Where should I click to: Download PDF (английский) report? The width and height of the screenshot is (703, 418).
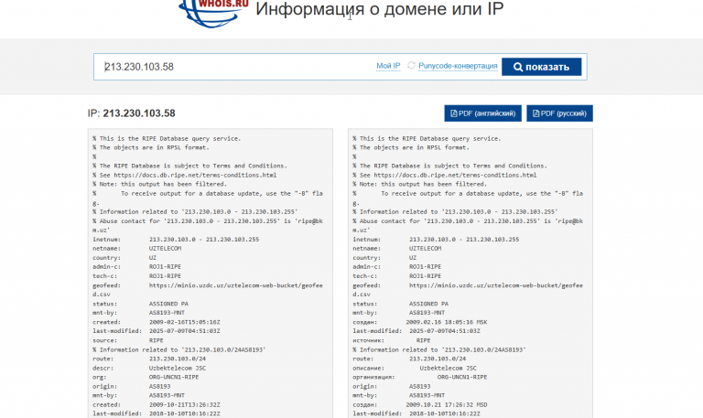[x=483, y=113]
